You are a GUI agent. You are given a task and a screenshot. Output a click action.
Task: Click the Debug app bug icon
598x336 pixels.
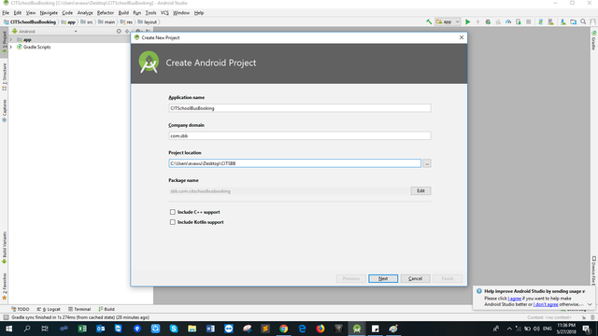coord(488,22)
